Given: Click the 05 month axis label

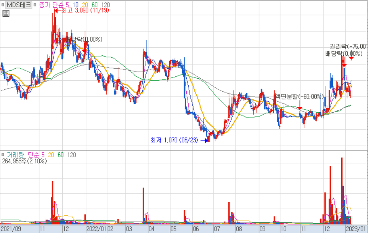Looking at the screenshot, I should tap(173, 229).
